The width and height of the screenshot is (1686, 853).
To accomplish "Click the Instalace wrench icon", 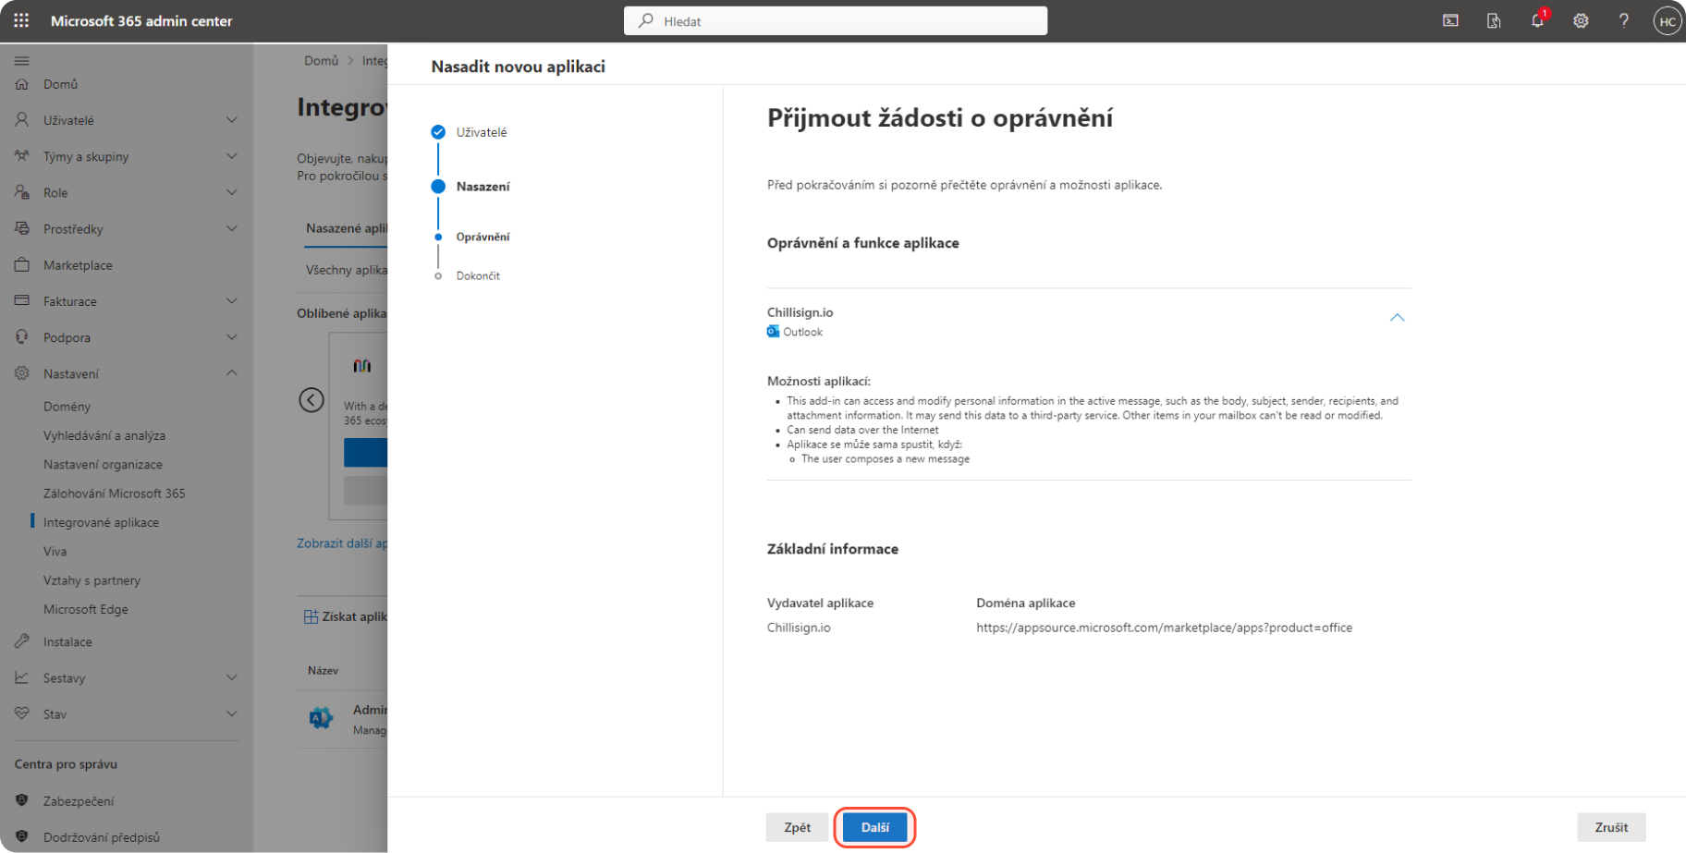I will coord(22,641).
